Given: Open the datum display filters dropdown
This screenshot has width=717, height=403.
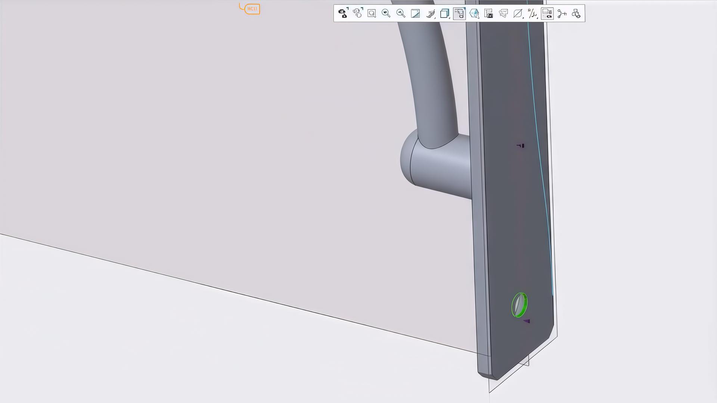Looking at the screenshot, I should coord(533,13).
